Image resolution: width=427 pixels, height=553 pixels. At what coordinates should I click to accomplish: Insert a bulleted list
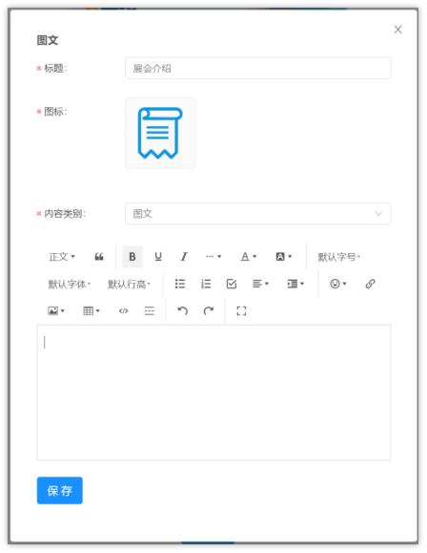180,284
